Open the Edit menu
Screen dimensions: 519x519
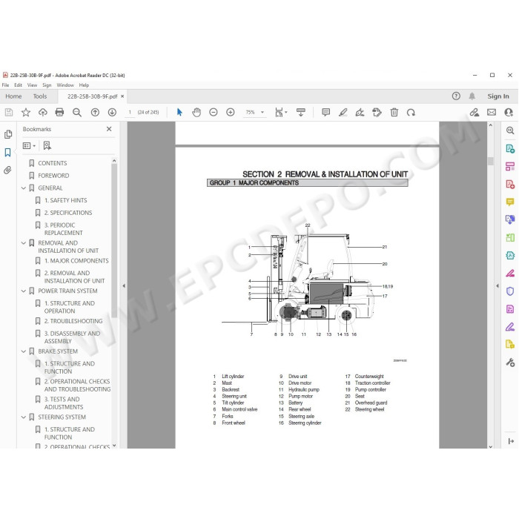pos(18,85)
